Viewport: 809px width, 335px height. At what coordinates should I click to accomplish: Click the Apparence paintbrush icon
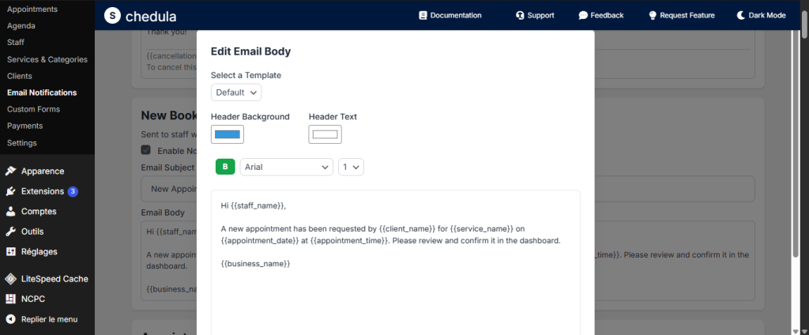coord(10,171)
